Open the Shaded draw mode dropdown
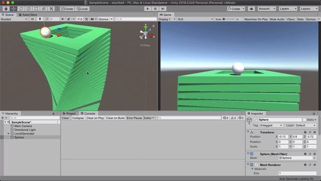Viewport: 321px width, 181px height. click(14, 19)
